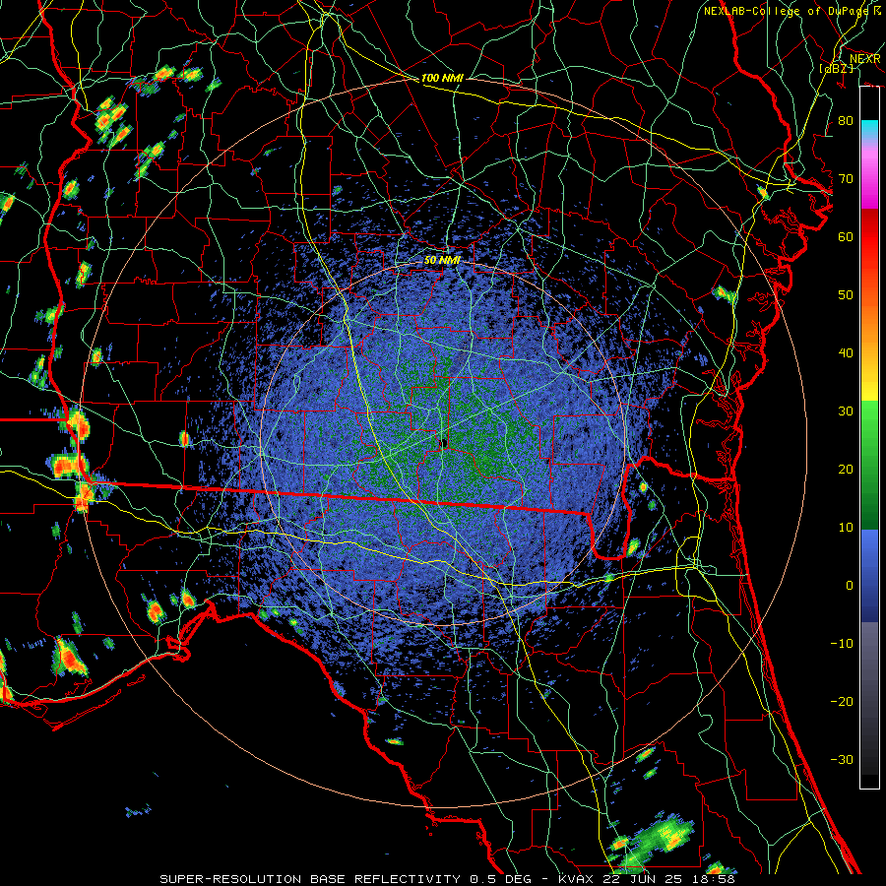Select the -10 value on dBZ scale
Viewport: 886px width, 886px height.
point(842,644)
